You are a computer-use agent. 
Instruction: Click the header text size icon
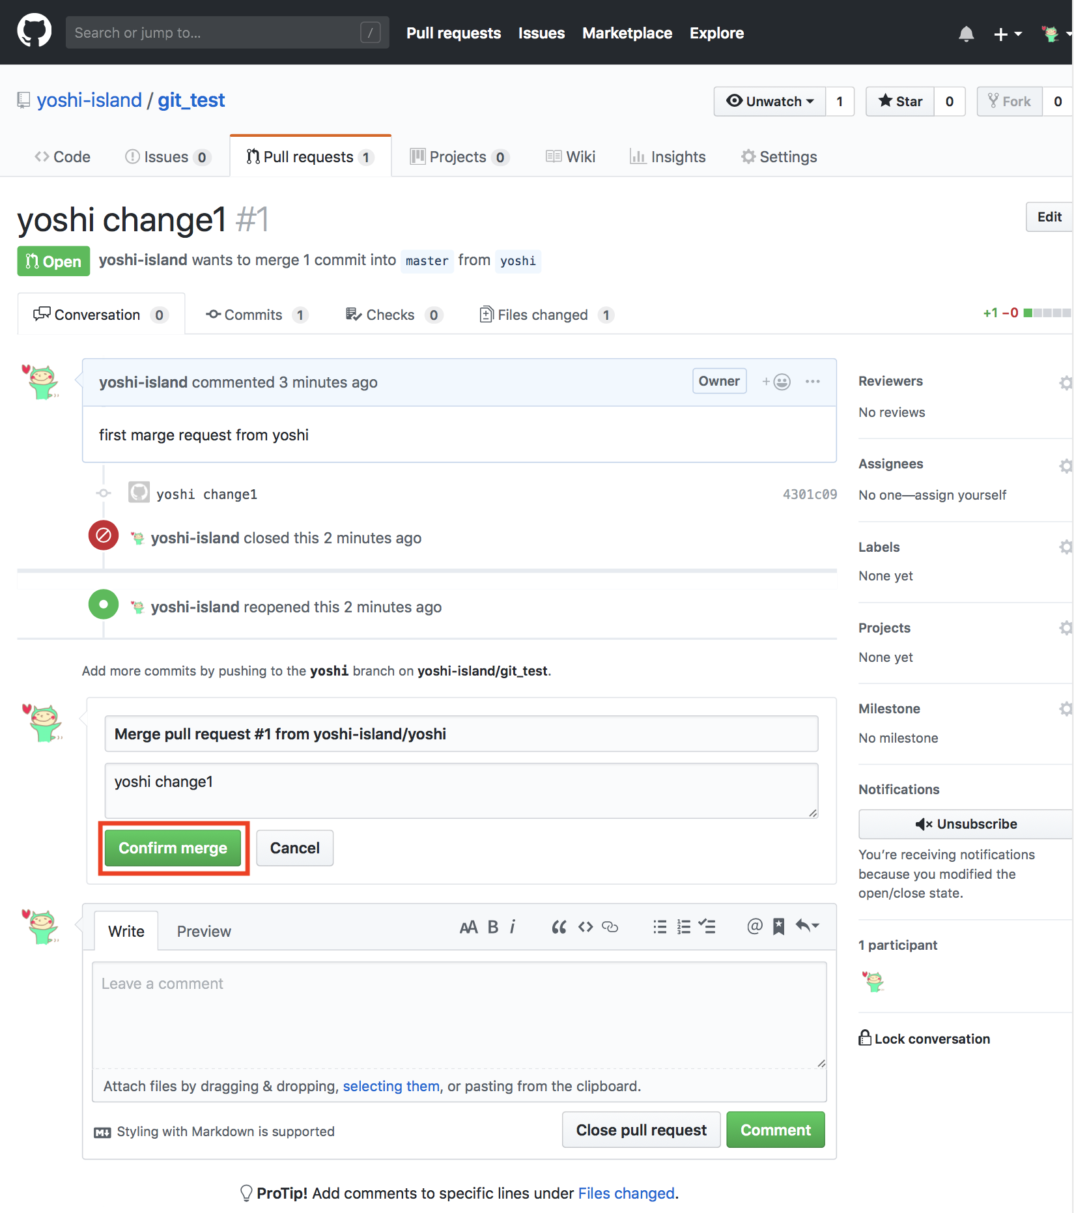click(x=468, y=927)
